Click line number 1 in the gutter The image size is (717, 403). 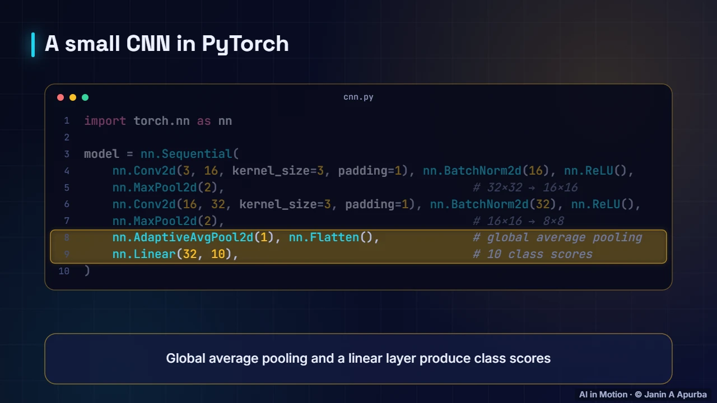67,121
